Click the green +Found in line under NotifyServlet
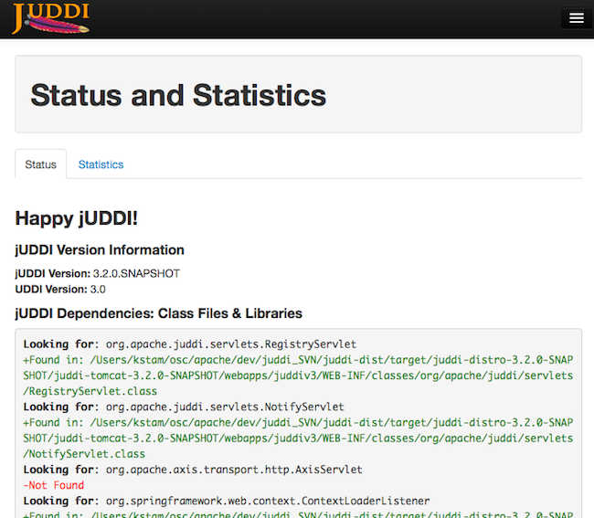This screenshot has height=518, width=594. pos(297,422)
